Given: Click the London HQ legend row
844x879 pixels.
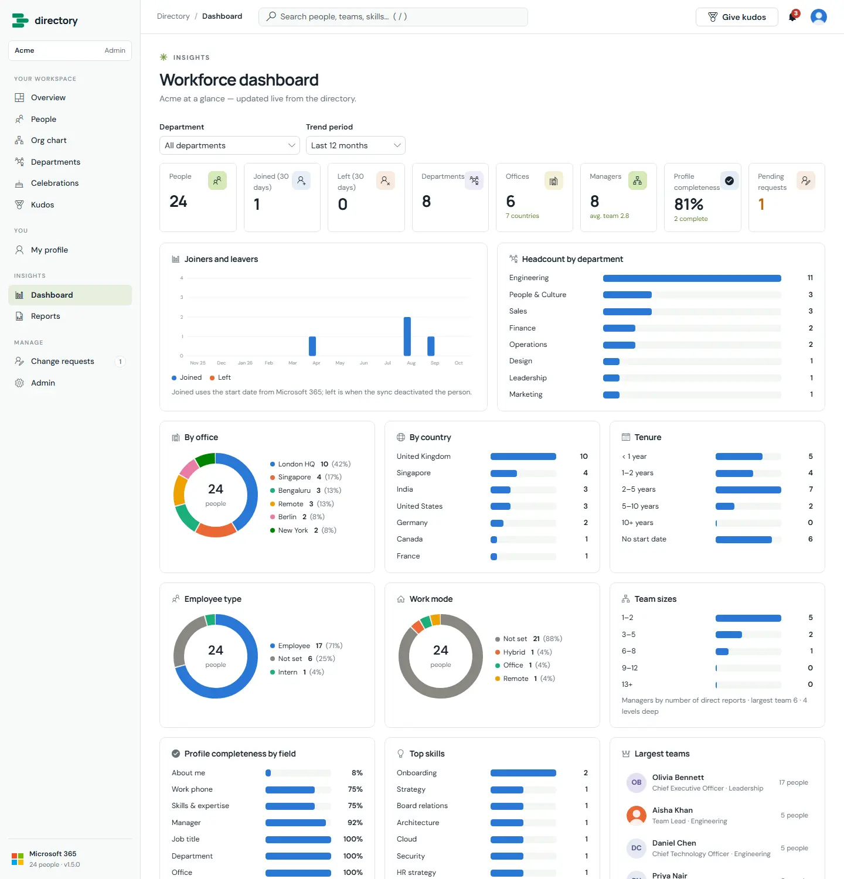Looking at the screenshot, I should pos(310,464).
